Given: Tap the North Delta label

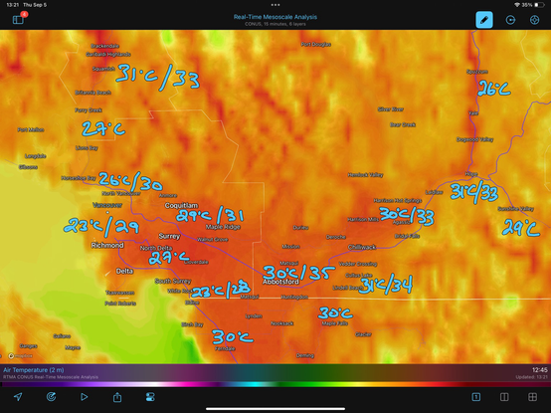Looking at the screenshot, I should pos(156,248).
